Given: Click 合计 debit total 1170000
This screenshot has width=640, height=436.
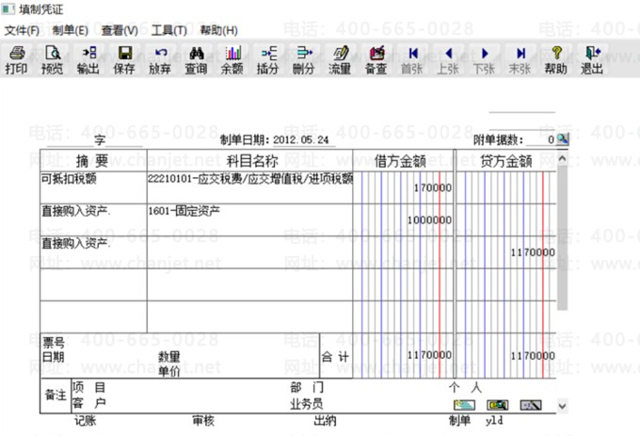Looking at the screenshot, I should (403, 356).
